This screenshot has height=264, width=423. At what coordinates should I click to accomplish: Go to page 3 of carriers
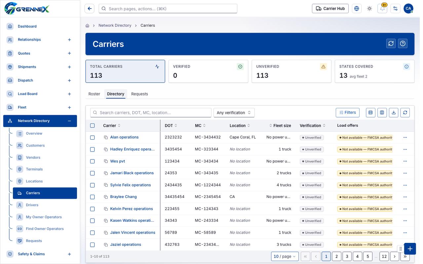347,256
